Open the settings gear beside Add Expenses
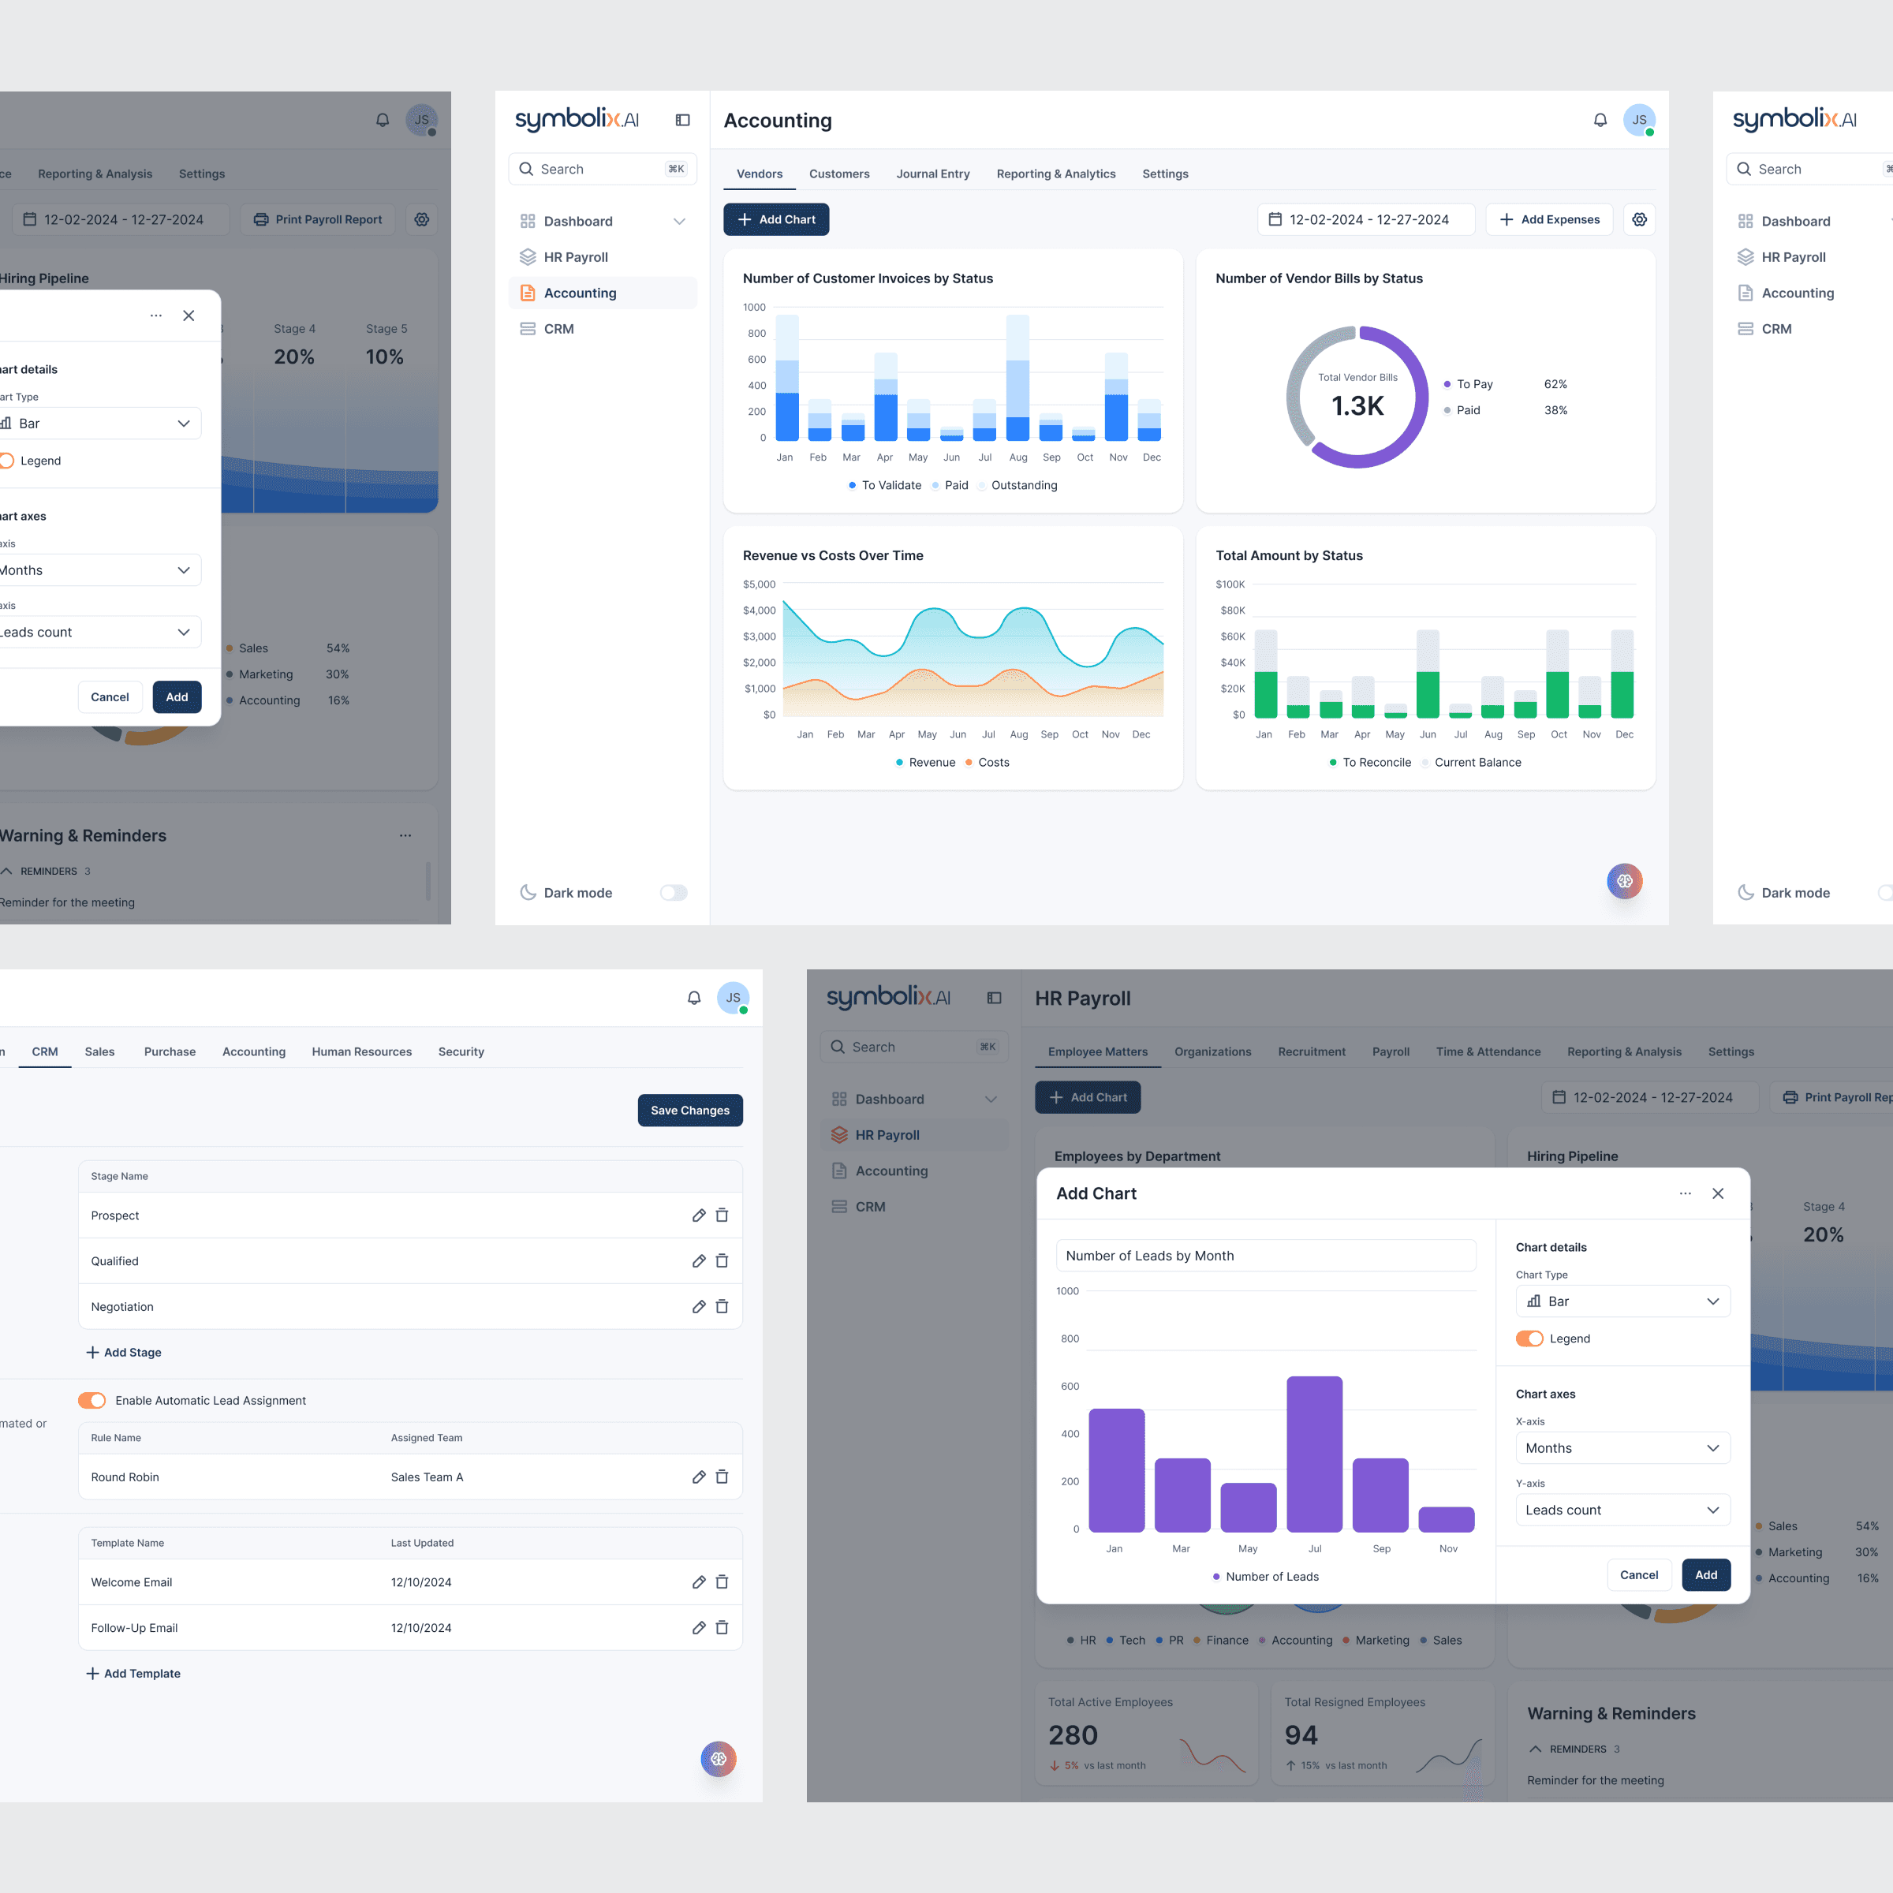 1639,219
